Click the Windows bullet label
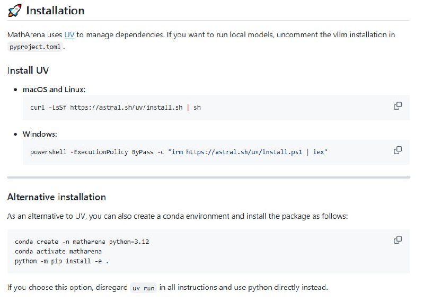Image resolution: width=424 pixels, height=302 pixels. click(x=39, y=134)
